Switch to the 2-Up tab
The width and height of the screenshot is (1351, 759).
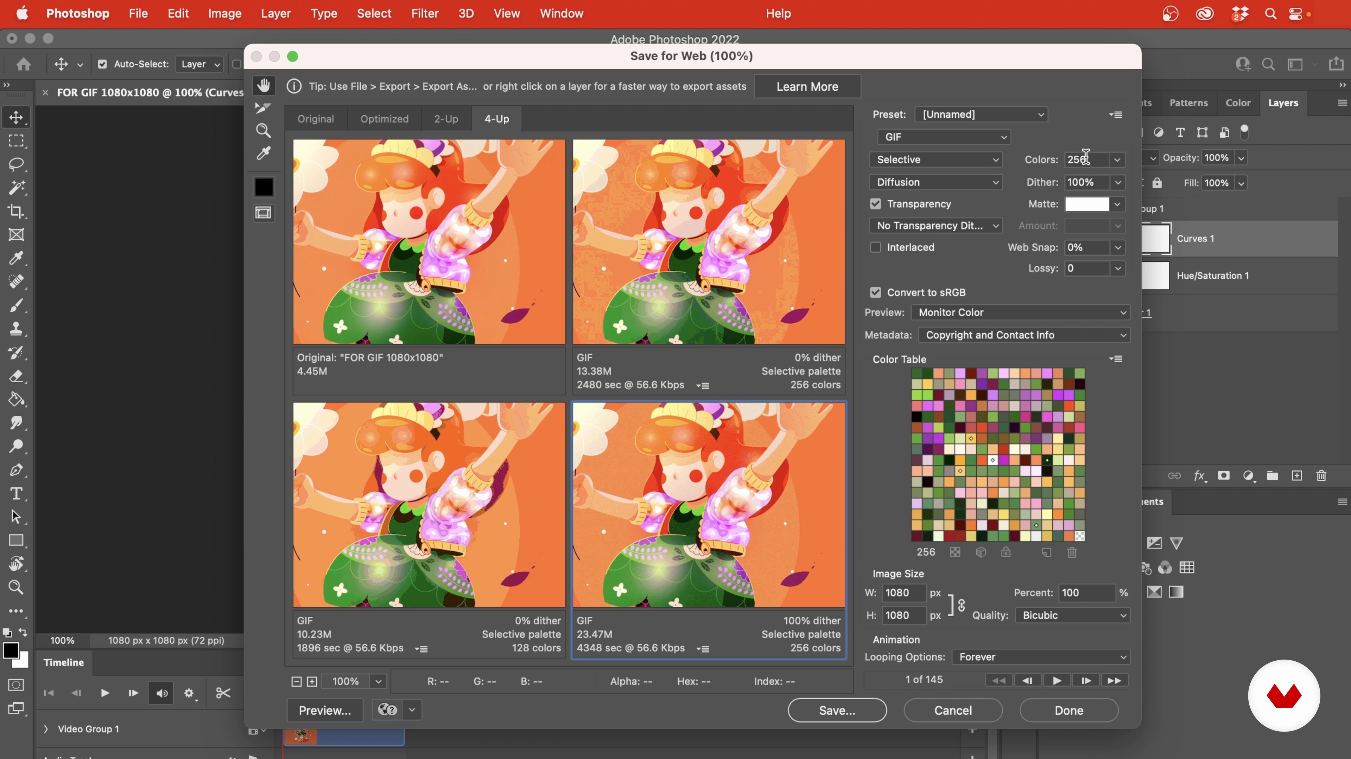[446, 119]
